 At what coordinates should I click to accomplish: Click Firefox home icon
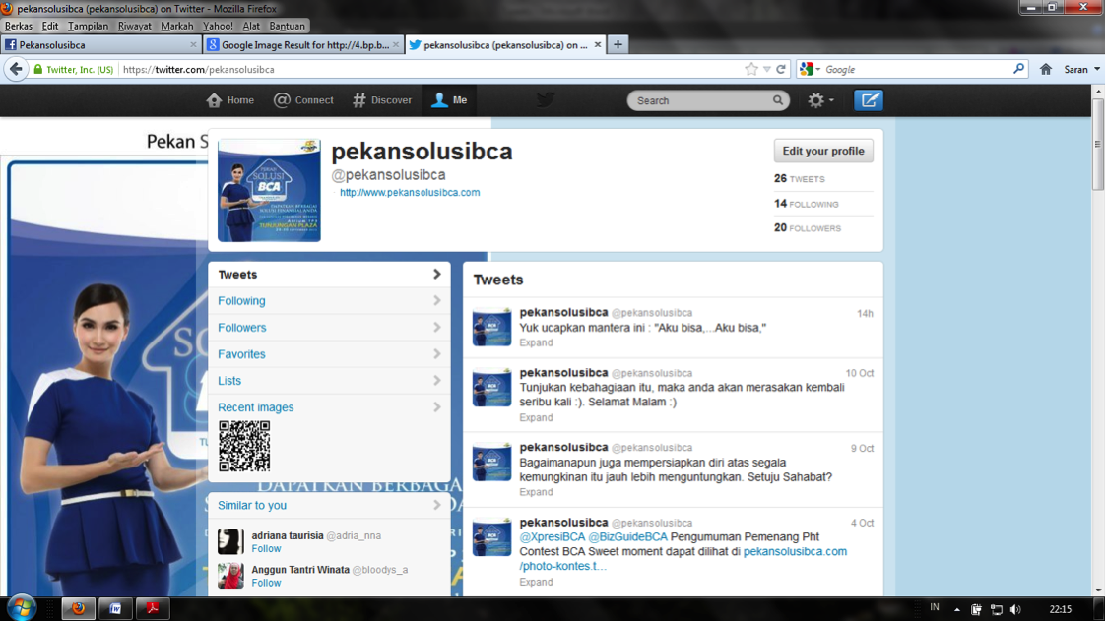1046,69
